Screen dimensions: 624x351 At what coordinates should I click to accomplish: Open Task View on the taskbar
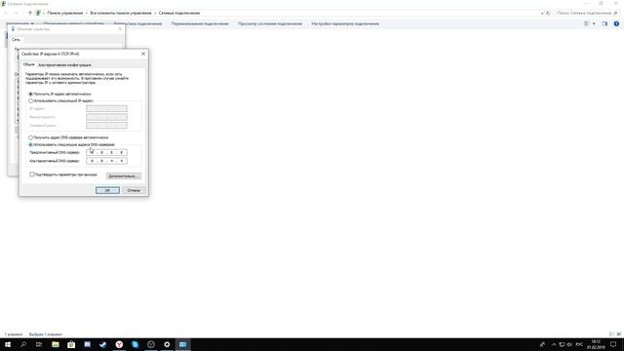tap(39, 344)
